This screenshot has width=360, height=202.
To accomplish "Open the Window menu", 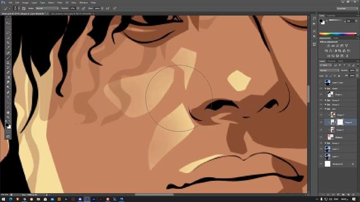I will 83,2.
